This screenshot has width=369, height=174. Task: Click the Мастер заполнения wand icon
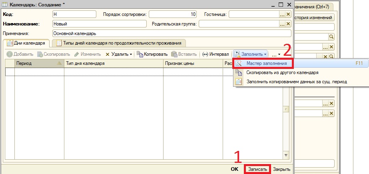point(239,63)
